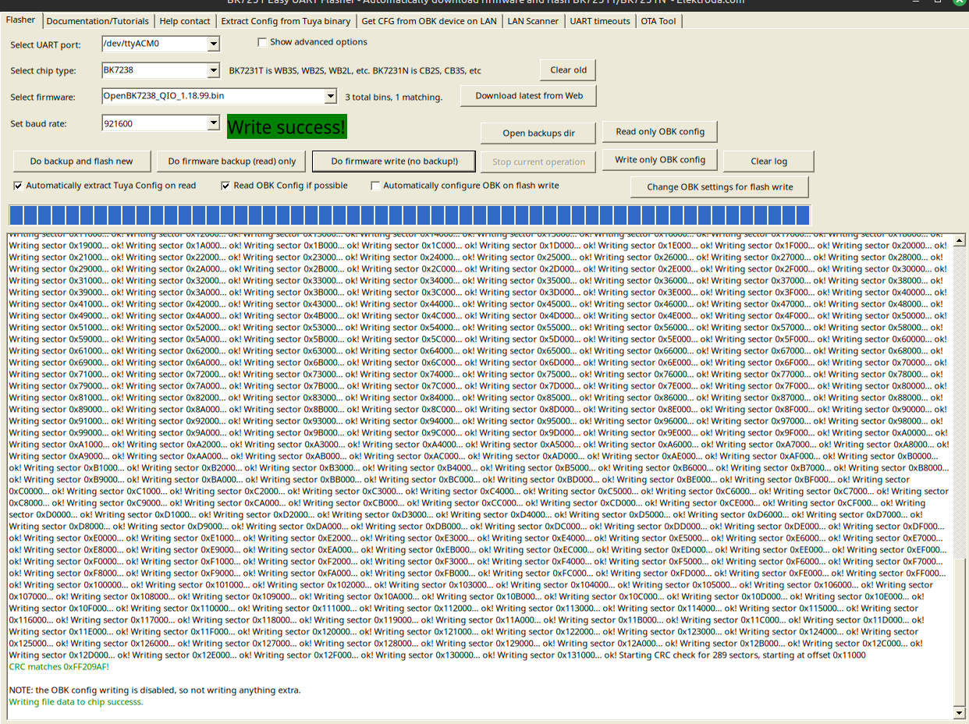This screenshot has width=969, height=724.
Task: Click Write only OBK config
Action: pyautogui.click(x=659, y=160)
